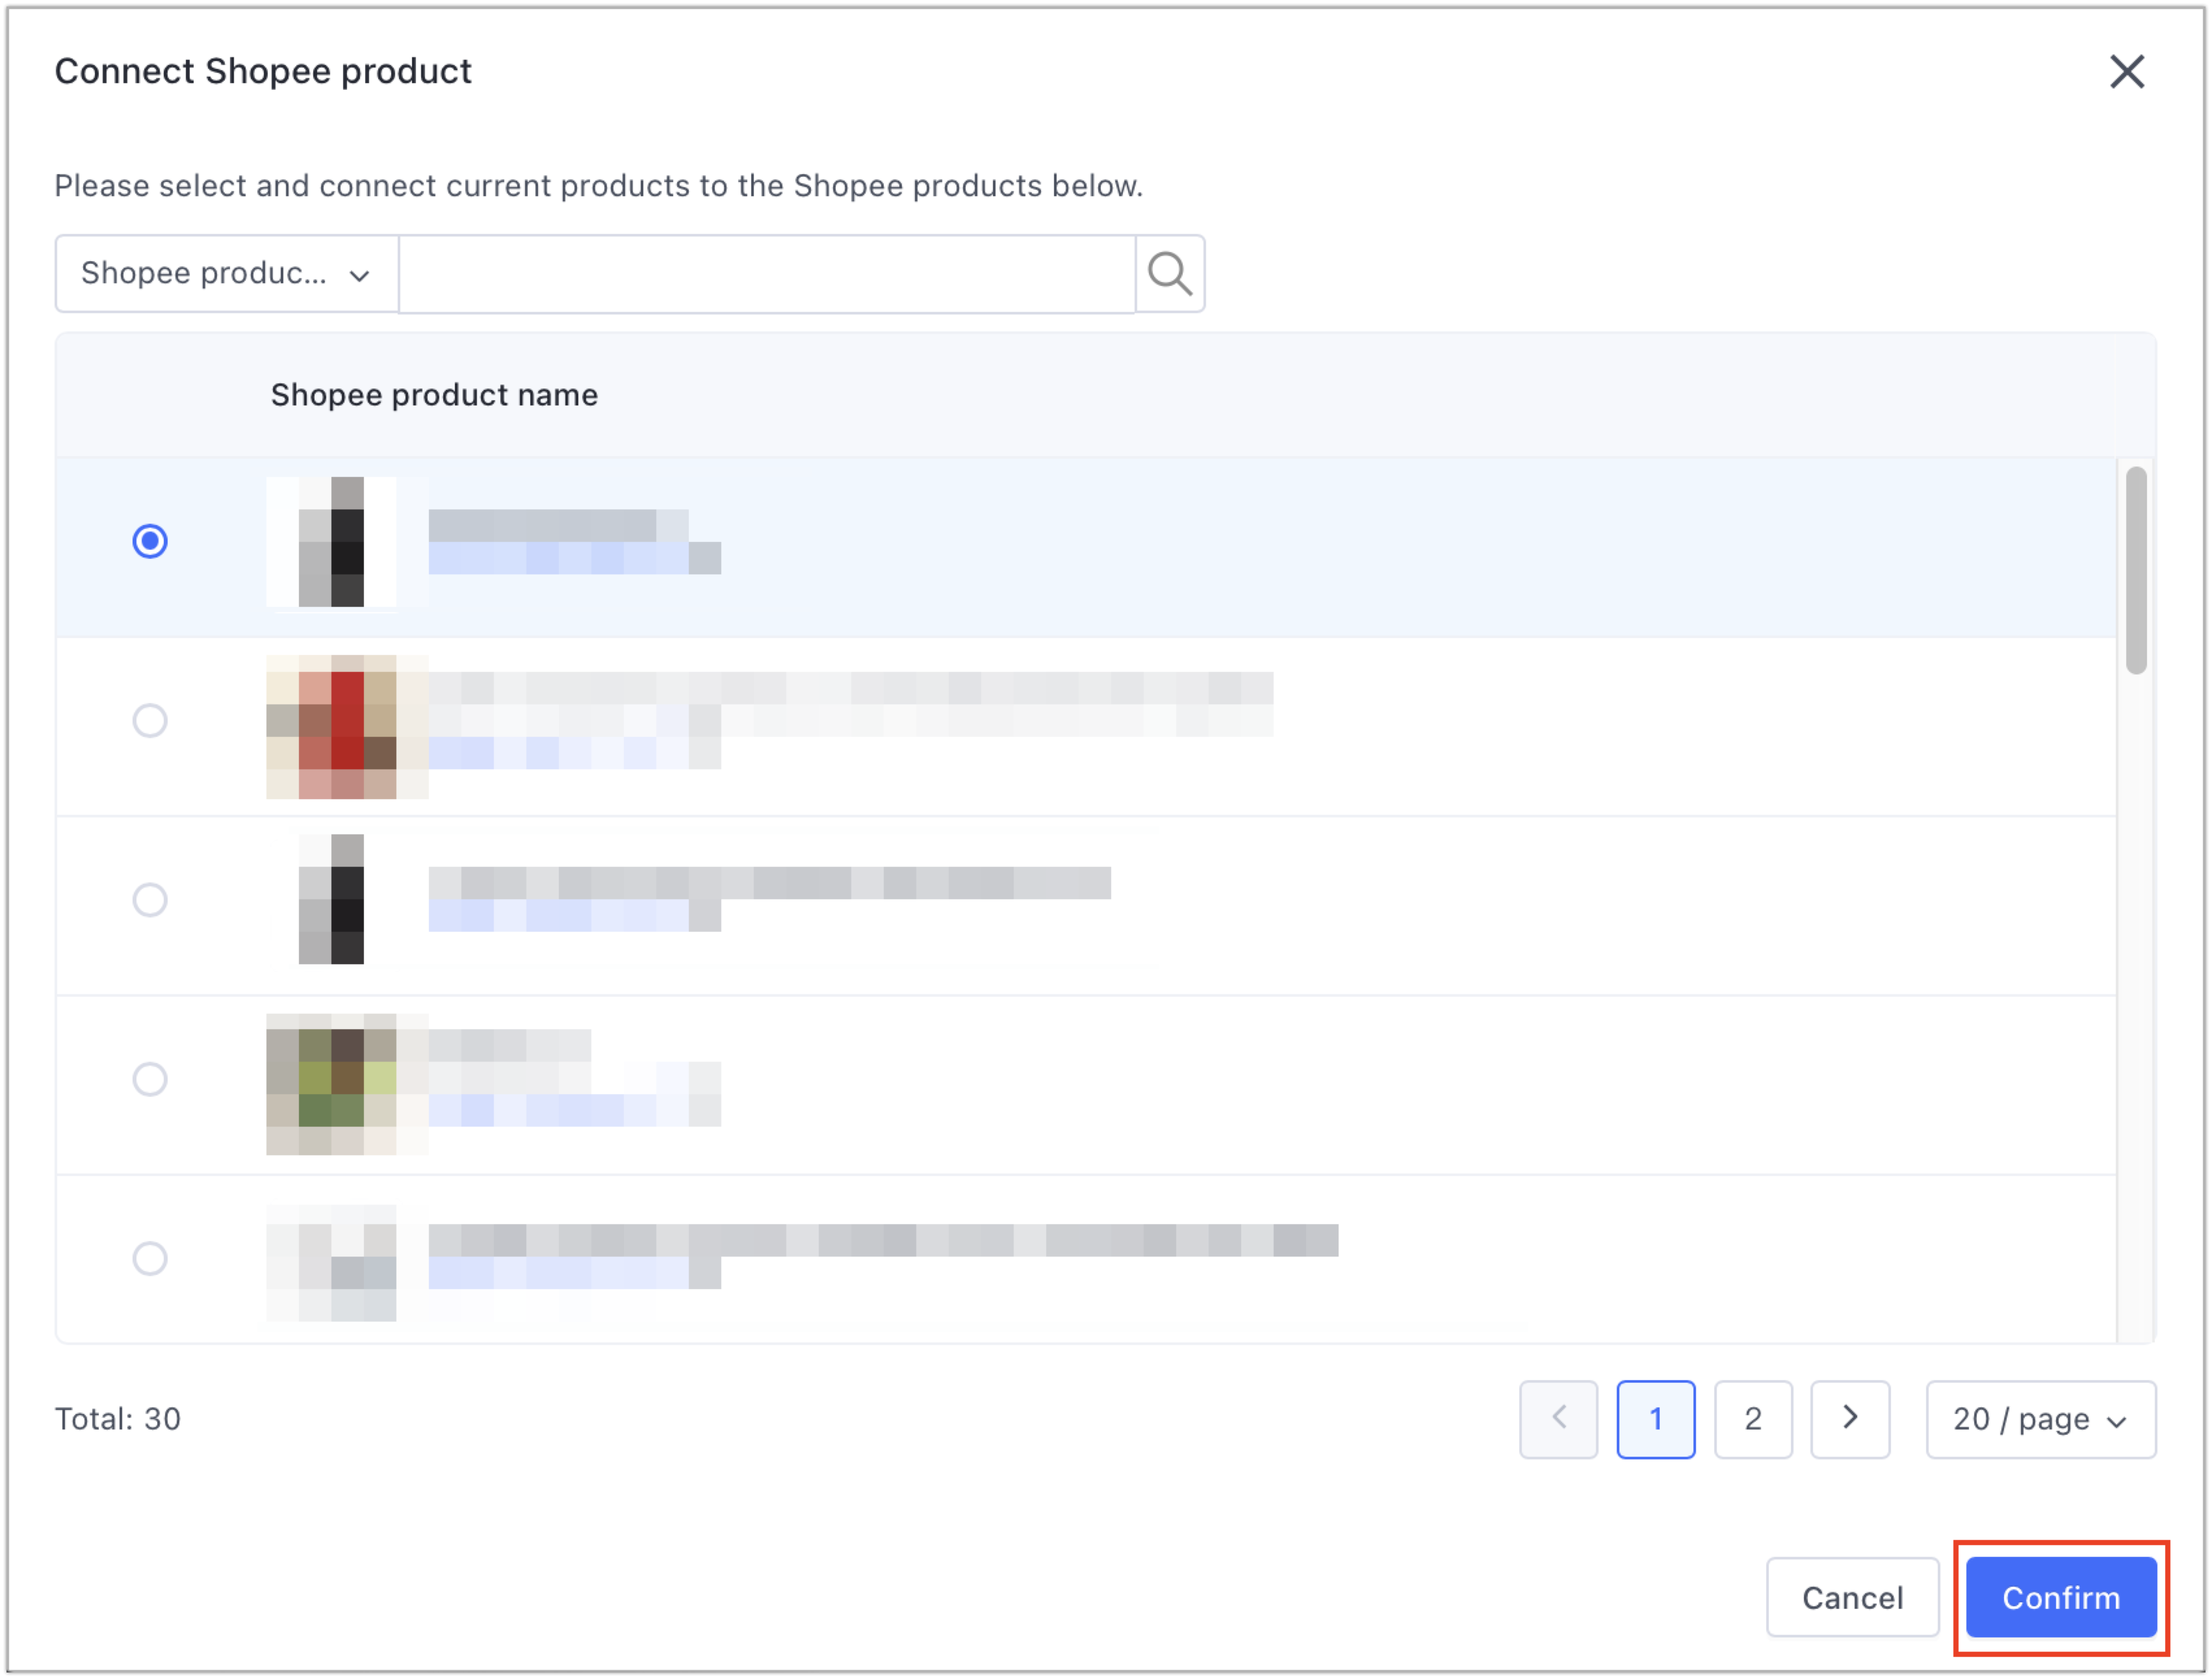Go to page 1
The width and height of the screenshot is (2212, 1679).
point(1655,1418)
